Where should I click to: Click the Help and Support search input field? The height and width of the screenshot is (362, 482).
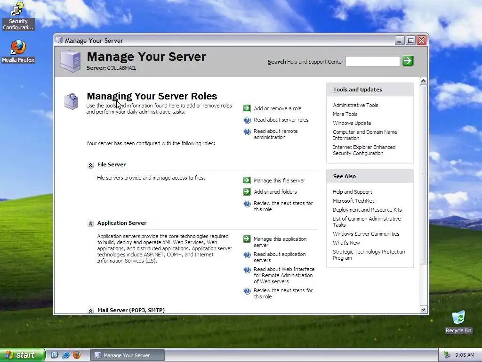click(x=373, y=61)
